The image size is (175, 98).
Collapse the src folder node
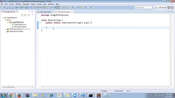coord(5,20)
